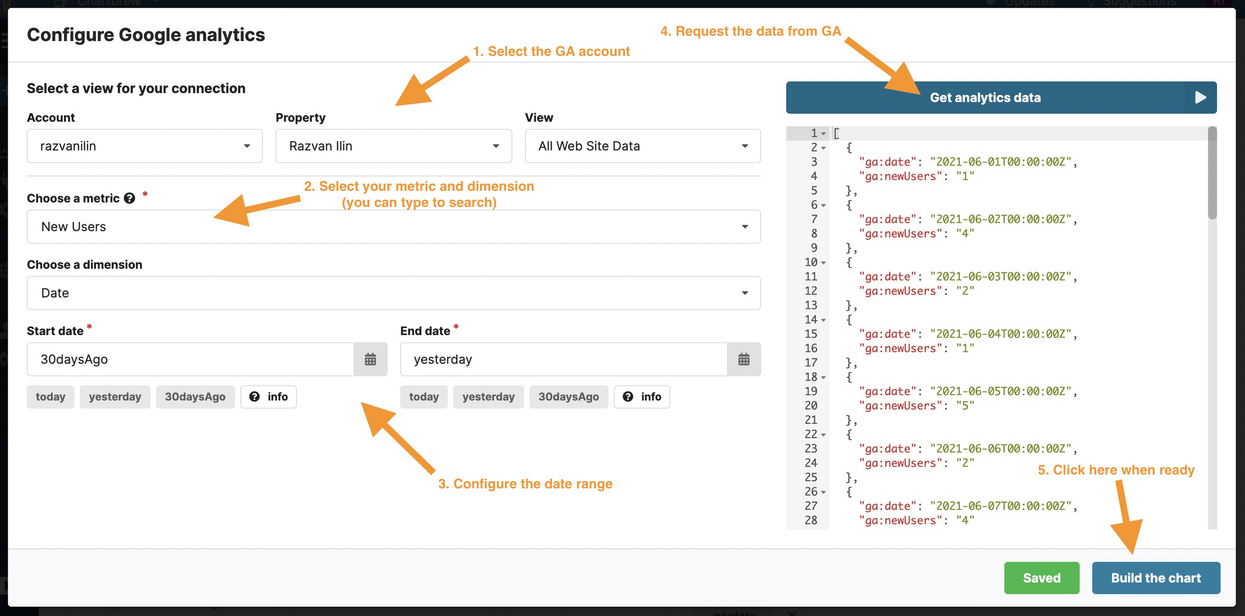Fold the JSON array at line 1
The height and width of the screenshot is (616, 1245).
(824, 134)
